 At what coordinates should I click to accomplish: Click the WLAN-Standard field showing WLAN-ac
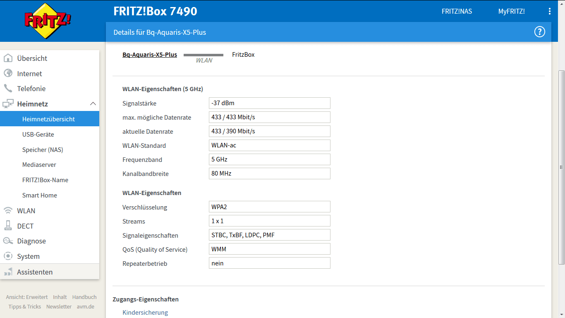pyautogui.click(x=270, y=145)
